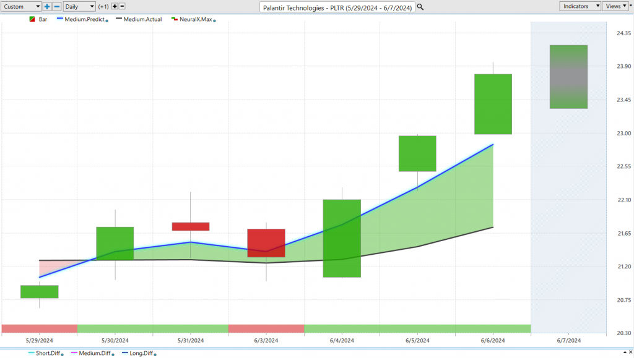Click the Medium.Diff legend label

point(95,353)
